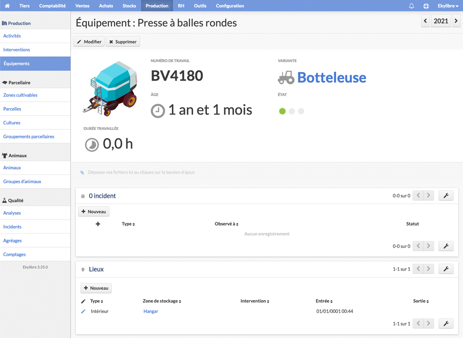Open Interventions in the sidebar
The image size is (463, 338).
pyautogui.click(x=35, y=49)
